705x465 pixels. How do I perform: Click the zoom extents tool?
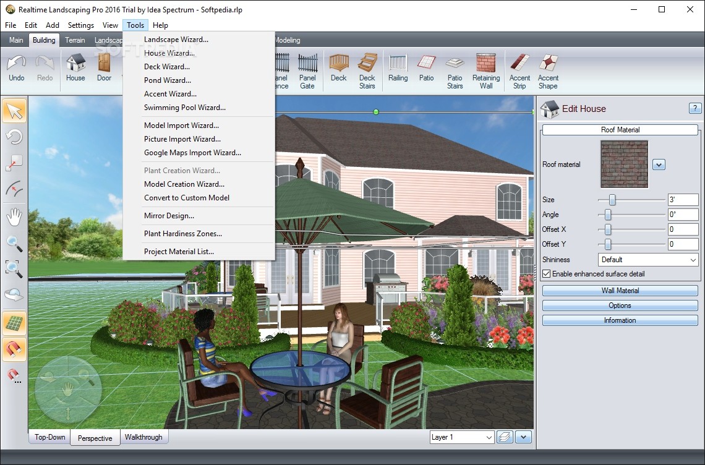[14, 269]
